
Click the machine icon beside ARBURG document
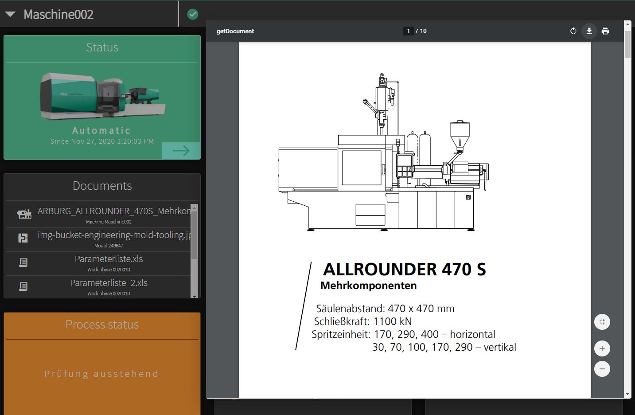point(24,215)
